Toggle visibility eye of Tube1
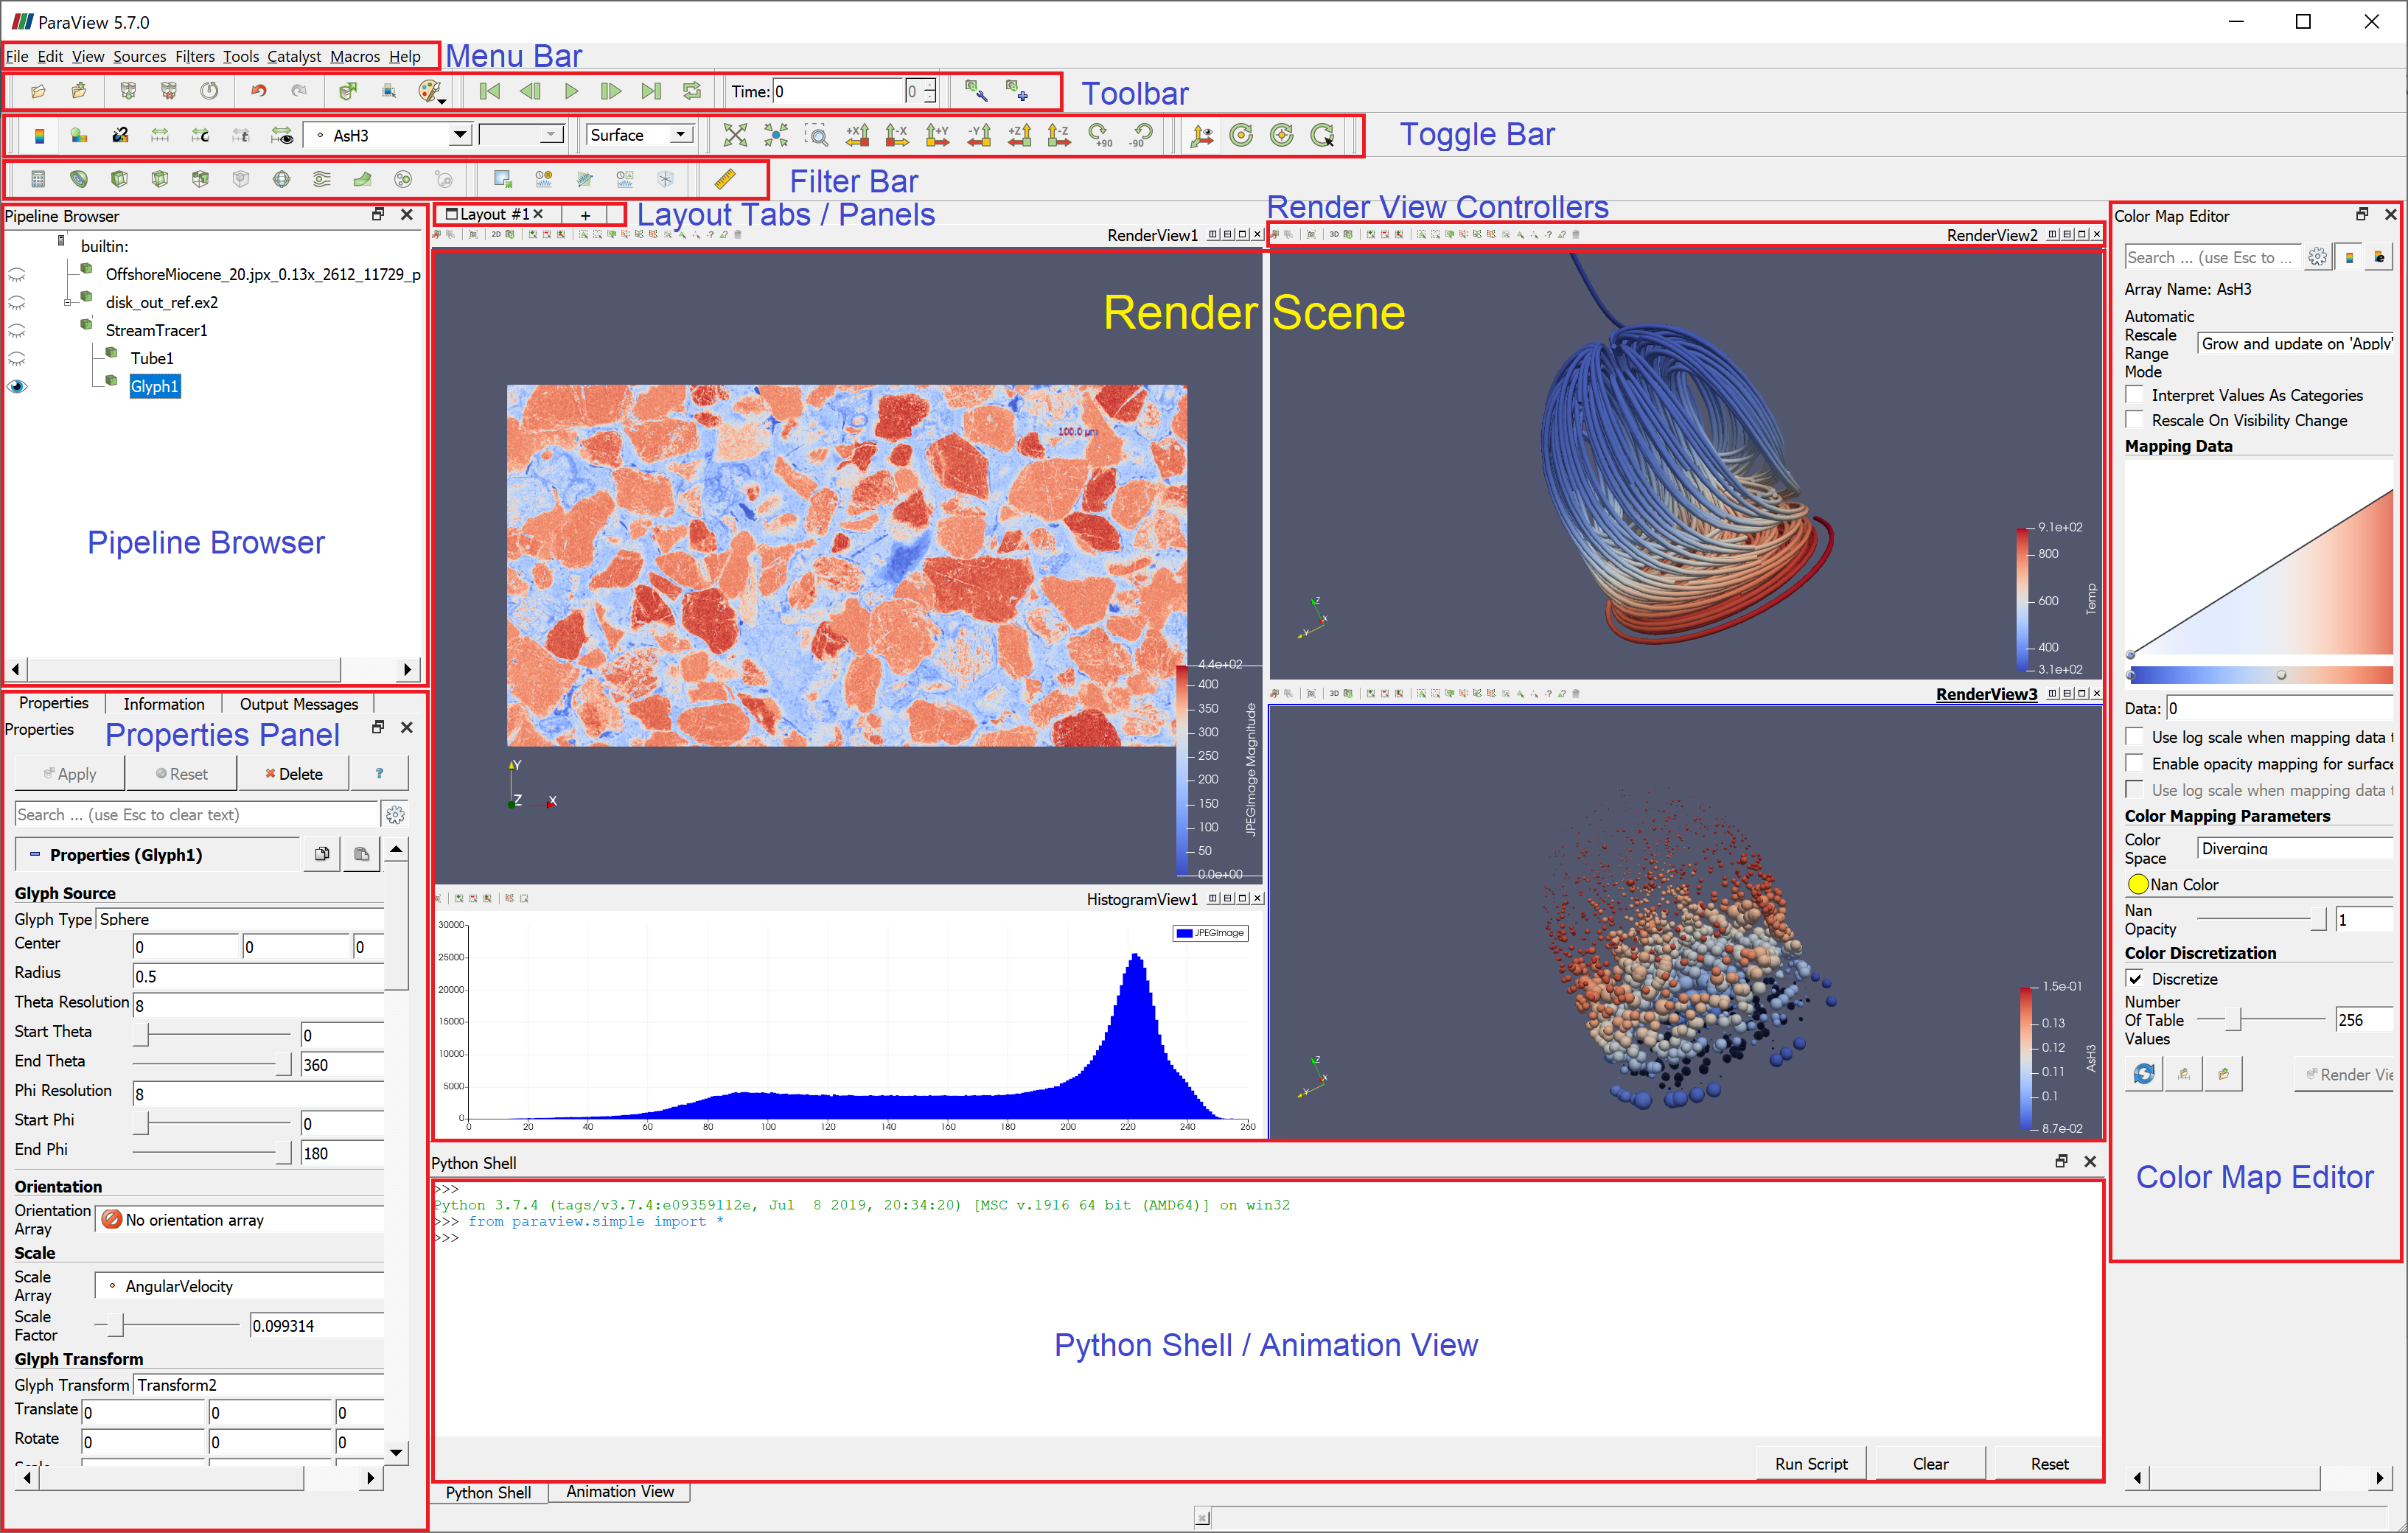The image size is (2408, 1533). click(17, 358)
